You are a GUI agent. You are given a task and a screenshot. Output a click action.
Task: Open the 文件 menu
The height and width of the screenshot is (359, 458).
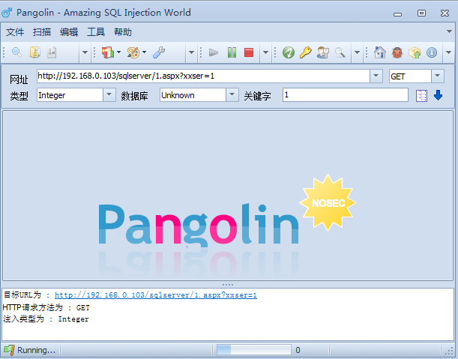click(15, 31)
